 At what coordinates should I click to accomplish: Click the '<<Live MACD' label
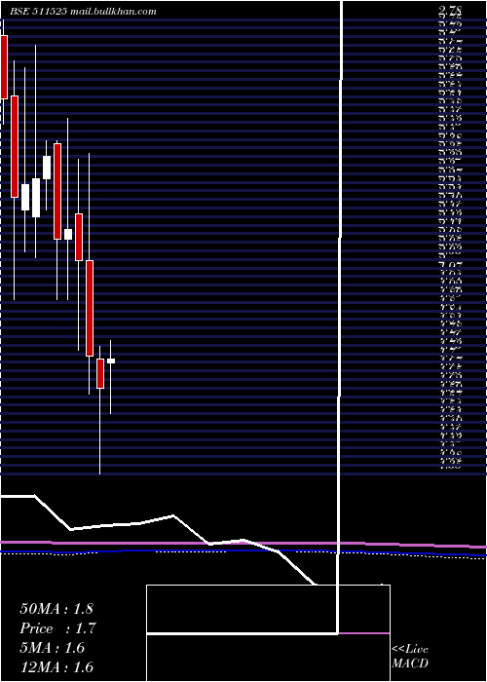click(410, 657)
